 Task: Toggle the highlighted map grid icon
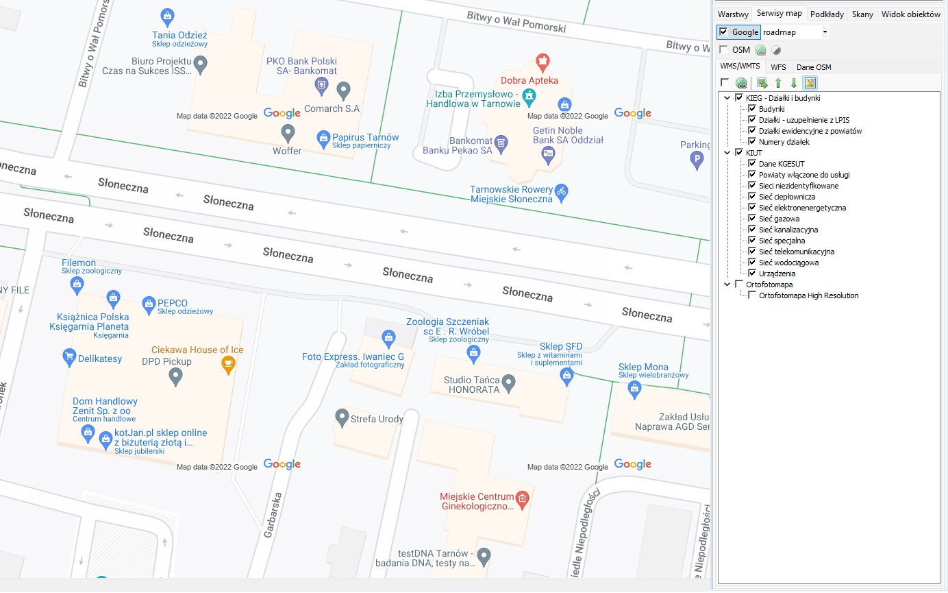[810, 84]
